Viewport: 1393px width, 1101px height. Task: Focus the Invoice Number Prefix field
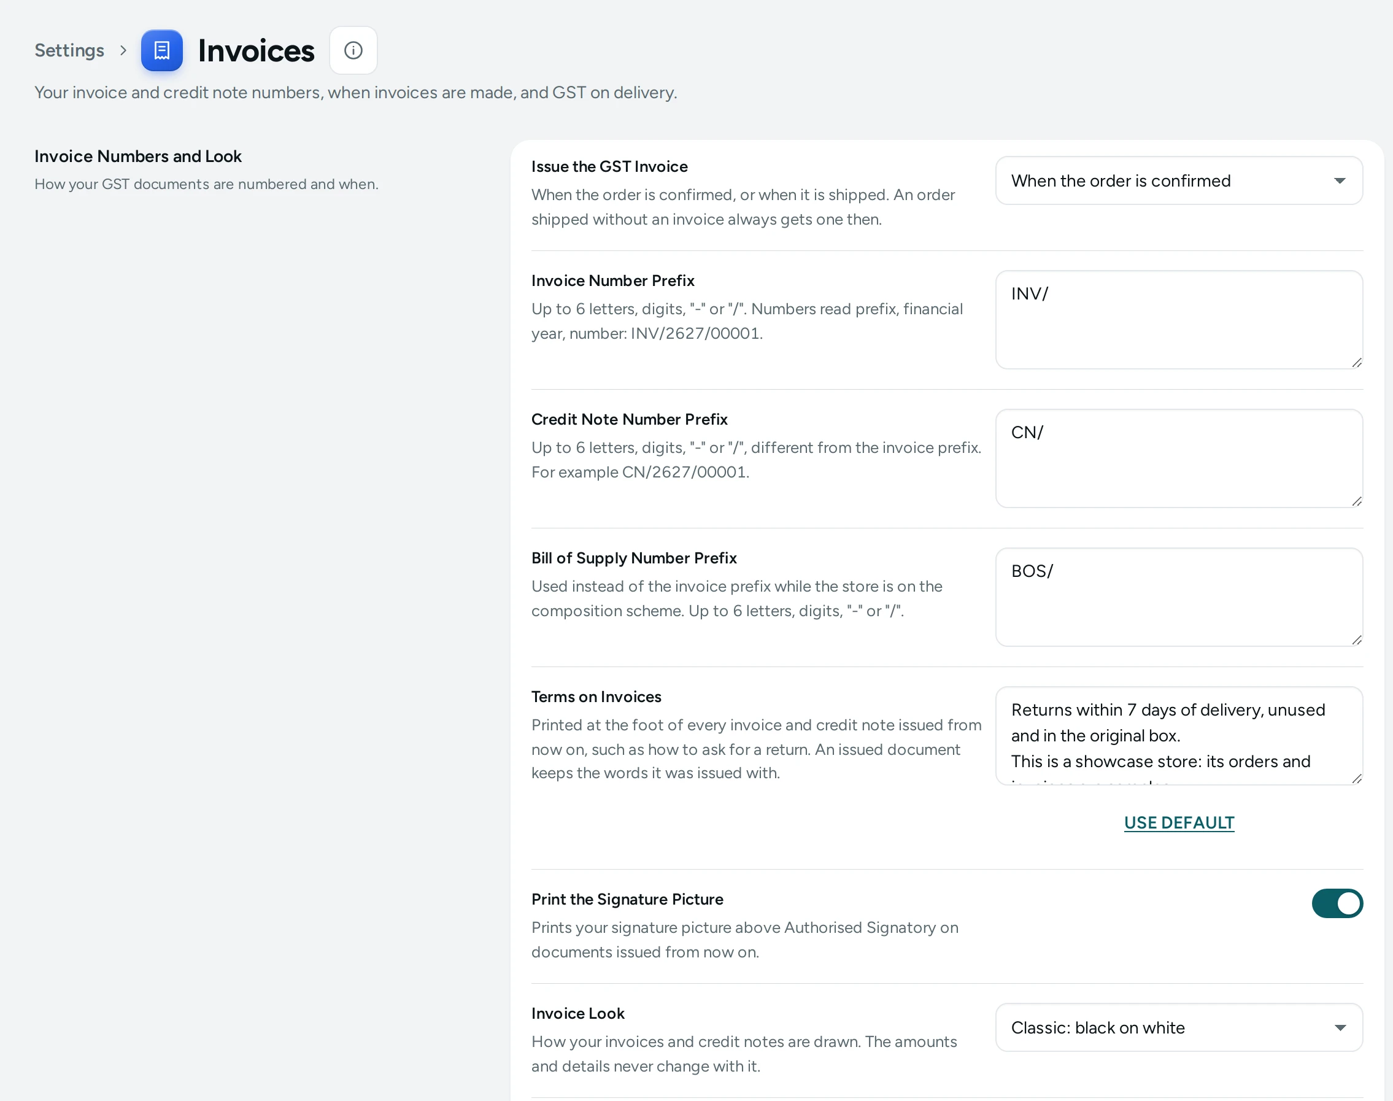(x=1179, y=320)
